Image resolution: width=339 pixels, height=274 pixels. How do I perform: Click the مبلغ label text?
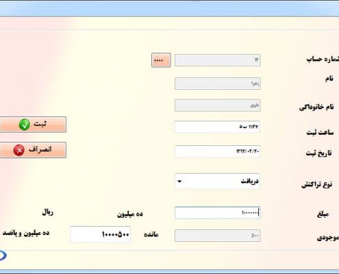pyautogui.click(x=323, y=214)
